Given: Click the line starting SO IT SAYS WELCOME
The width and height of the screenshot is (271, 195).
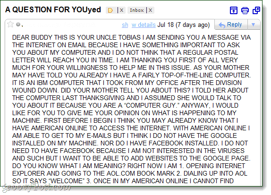Looking at the screenshot, I should click(123, 181).
